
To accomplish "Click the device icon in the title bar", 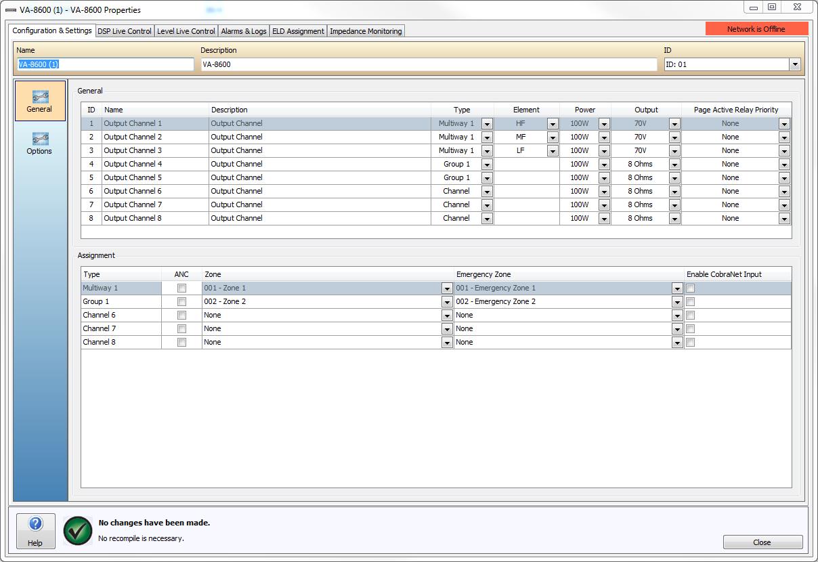I will 10,10.
